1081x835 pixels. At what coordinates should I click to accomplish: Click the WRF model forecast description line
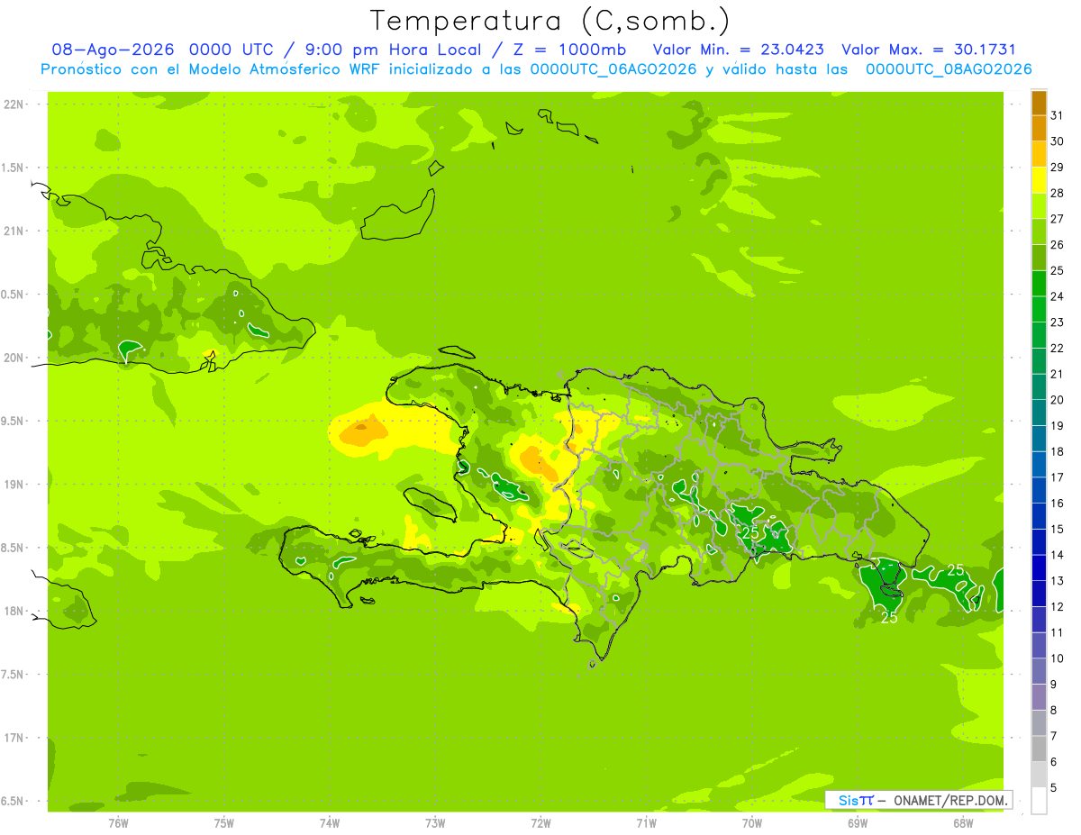tap(536, 69)
